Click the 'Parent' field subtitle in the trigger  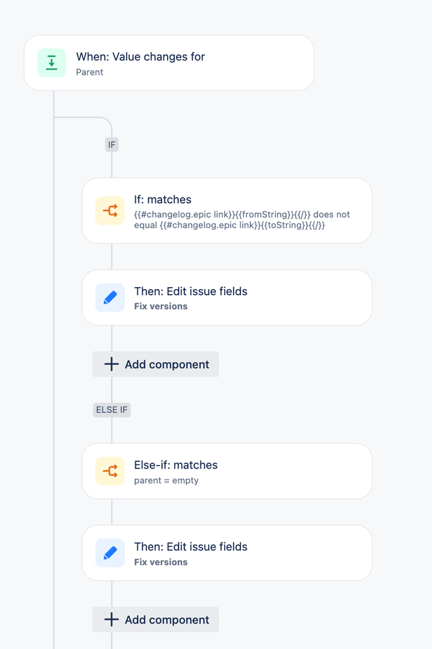point(90,72)
